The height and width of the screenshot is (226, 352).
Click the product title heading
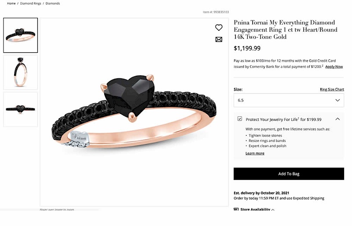tap(286, 29)
